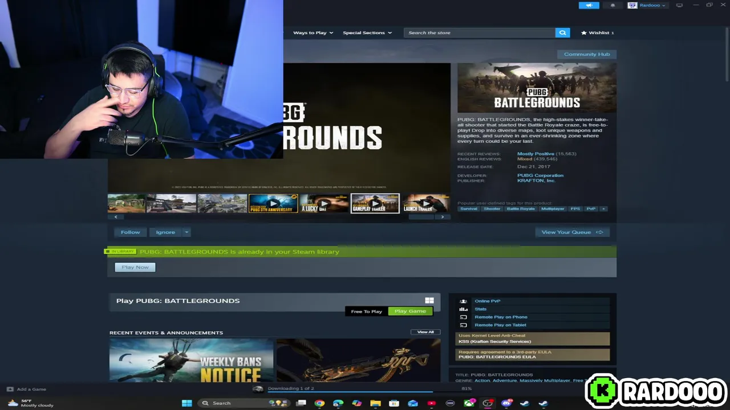Click View All events button
Viewport: 730px width, 410px height.
click(x=425, y=332)
